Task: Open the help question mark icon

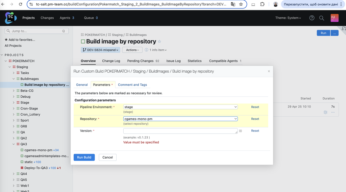Action: coord(312,18)
